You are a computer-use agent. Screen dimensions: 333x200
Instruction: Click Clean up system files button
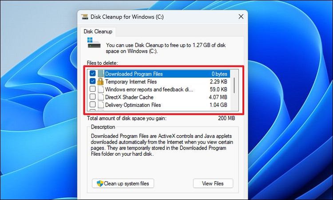(123, 184)
